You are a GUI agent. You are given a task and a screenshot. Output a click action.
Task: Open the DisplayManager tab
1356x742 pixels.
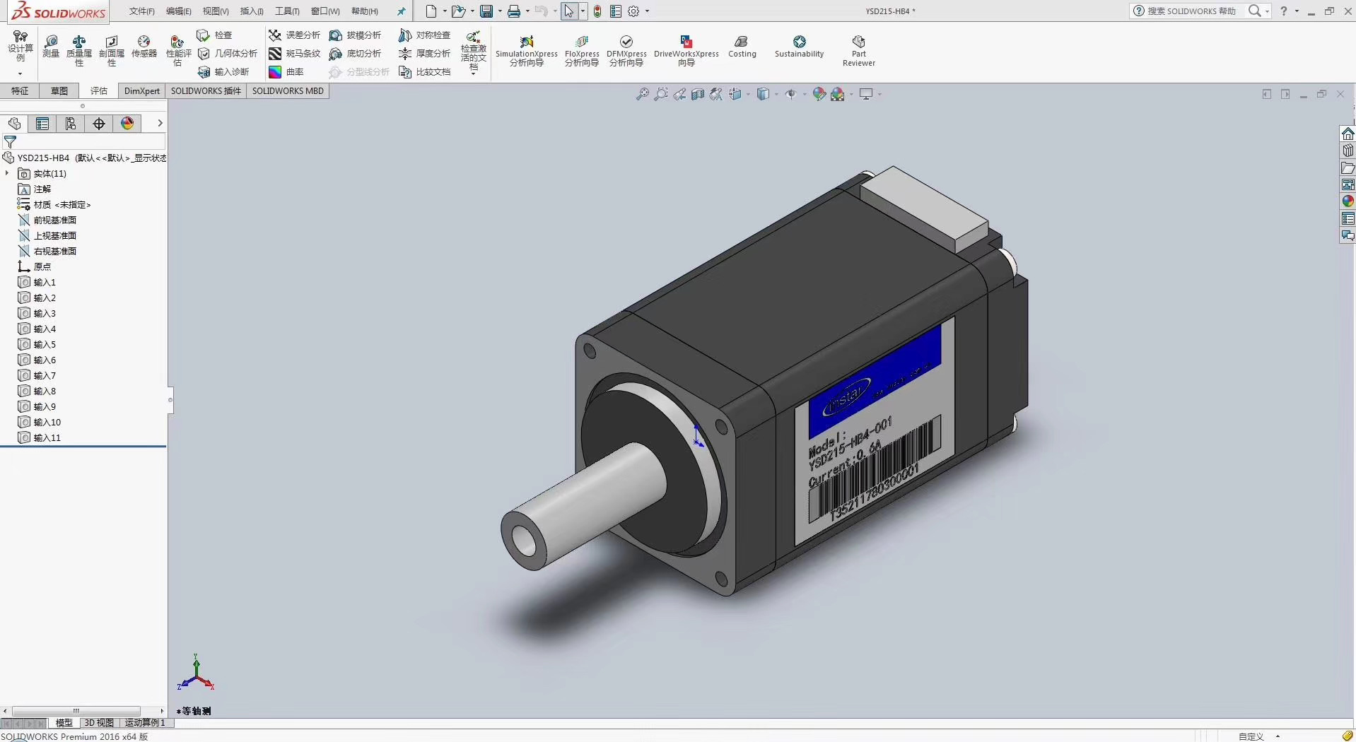[127, 124]
